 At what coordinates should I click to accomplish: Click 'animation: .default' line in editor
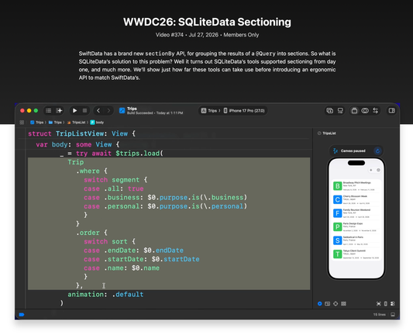(105, 295)
